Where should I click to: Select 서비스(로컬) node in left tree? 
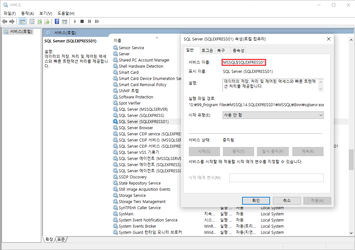click(18, 31)
